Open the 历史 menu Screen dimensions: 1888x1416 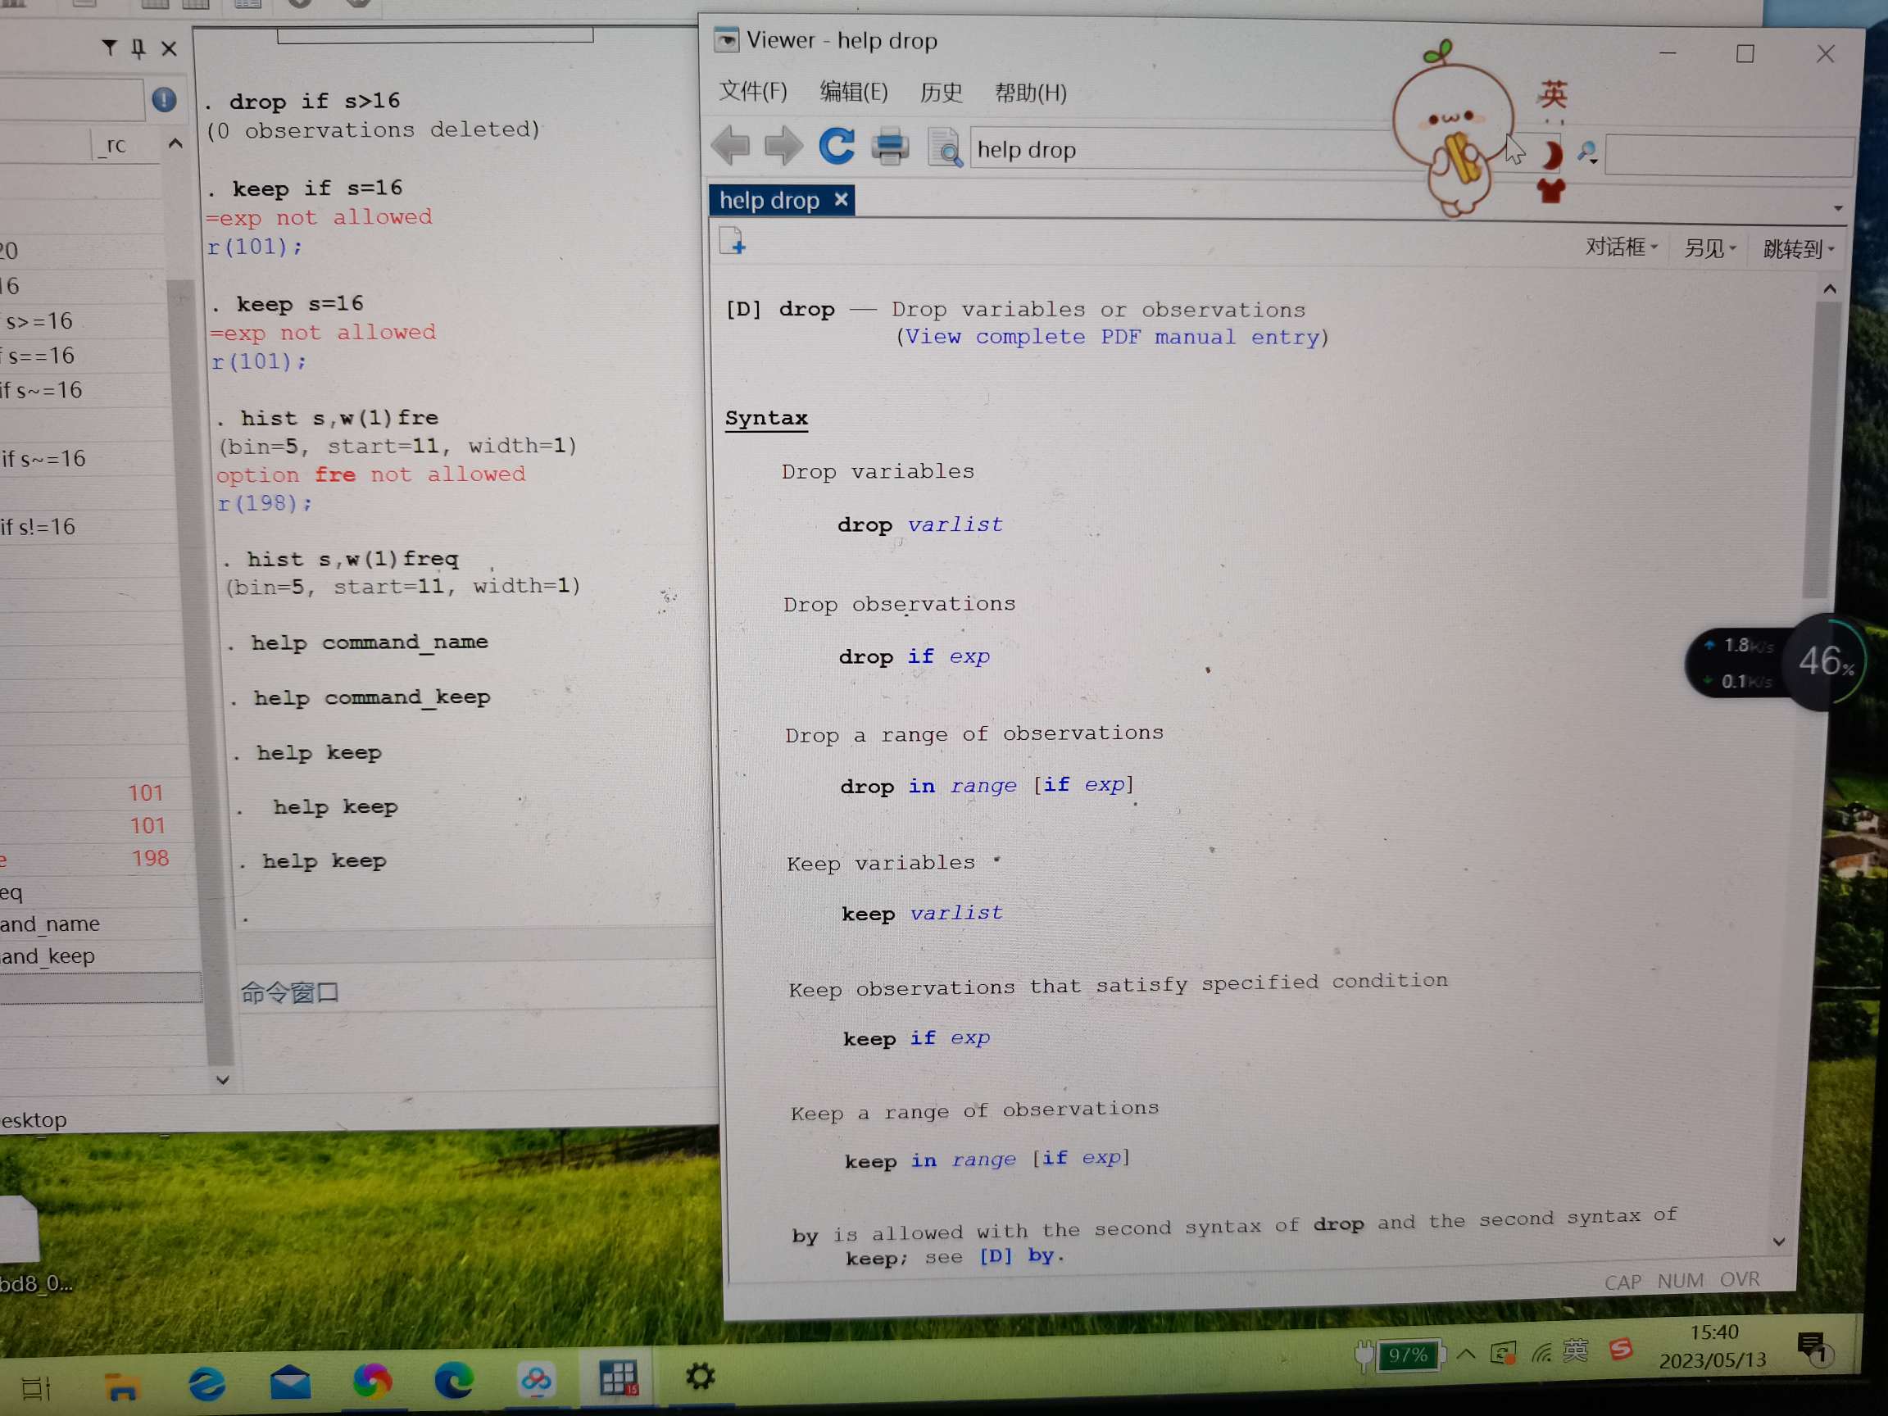[941, 92]
